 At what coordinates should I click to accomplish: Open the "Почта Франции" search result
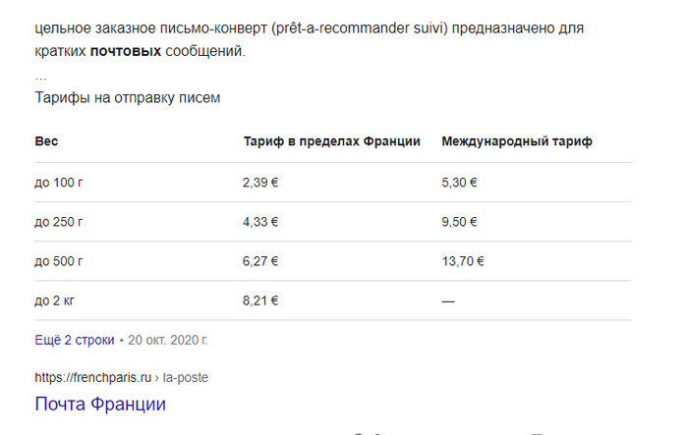[100, 404]
